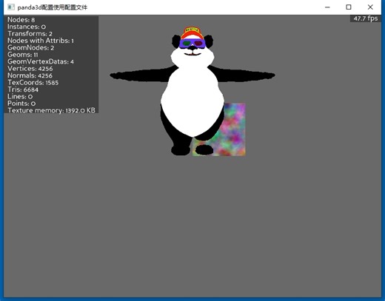385x301 pixels.
Task: Maximize the panda3d window
Action: click(x=349, y=7)
